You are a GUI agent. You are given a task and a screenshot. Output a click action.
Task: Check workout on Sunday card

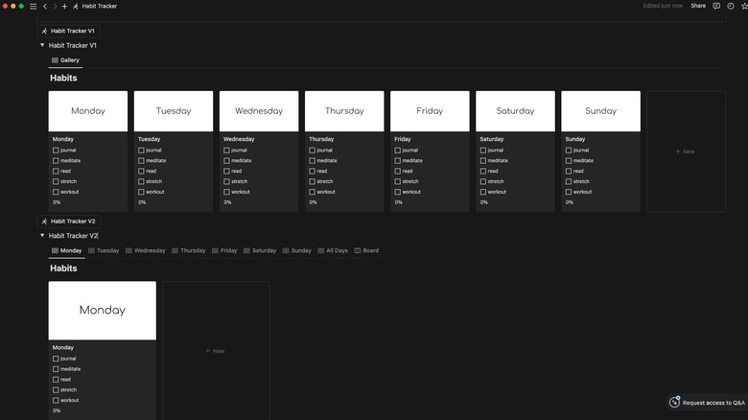tap(569, 192)
